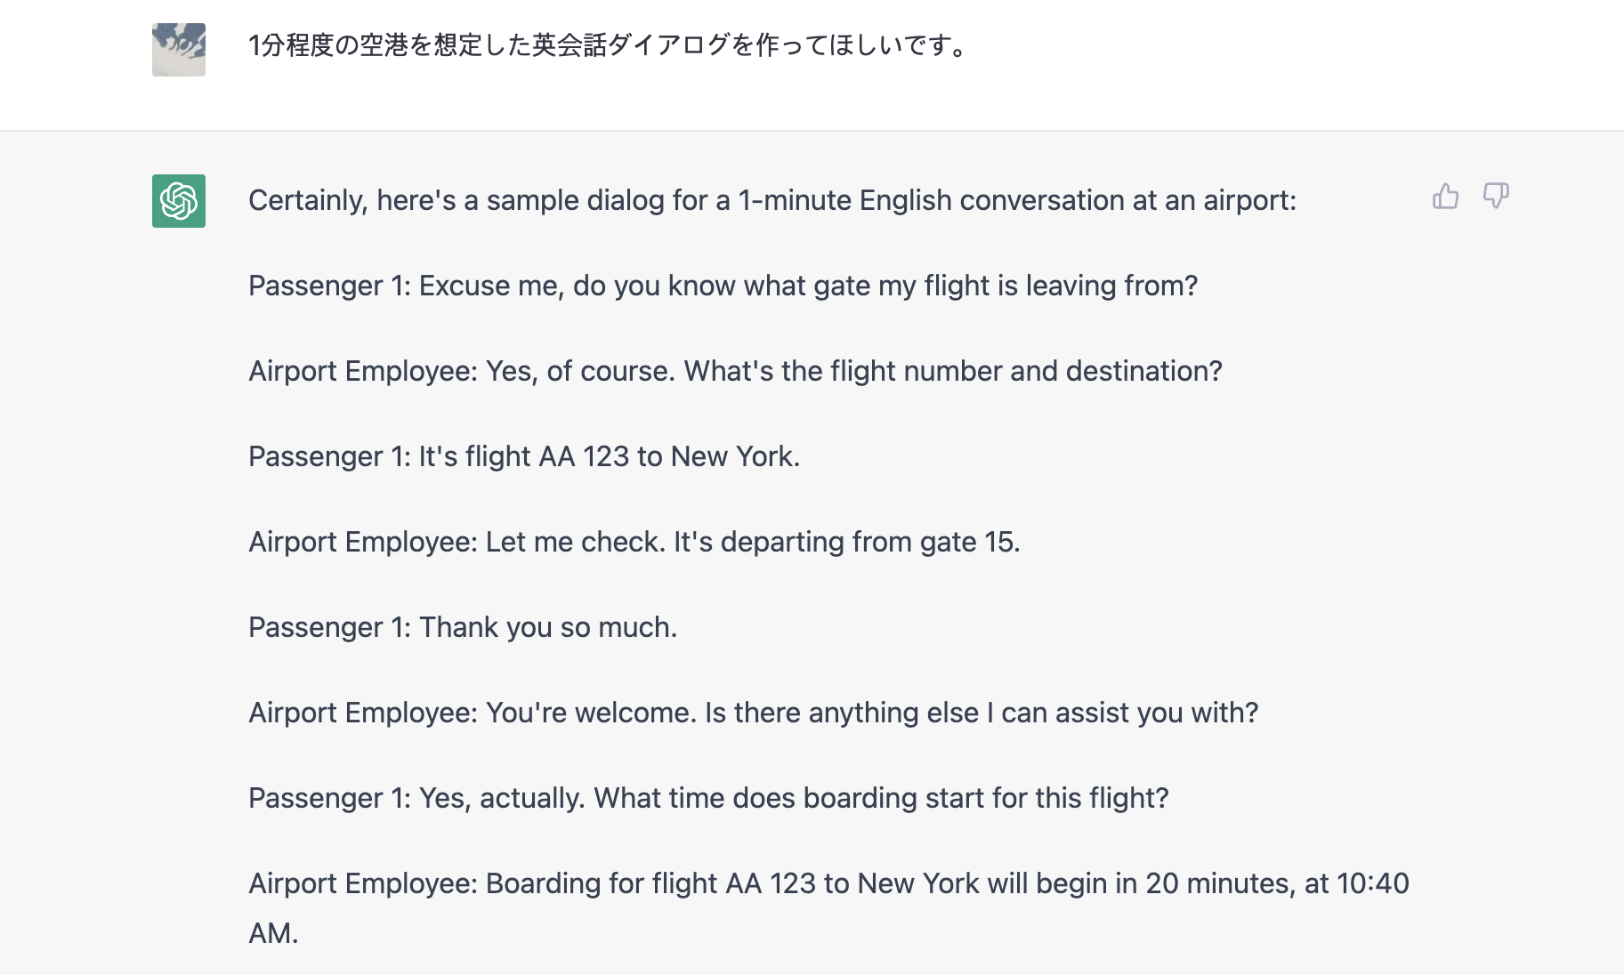Click the line 'It's flight AA 123 to New York'
Image resolution: width=1624 pixels, height=975 pixels.
[x=524, y=456]
